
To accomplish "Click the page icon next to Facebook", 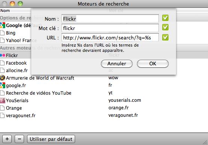I will point(2,63).
